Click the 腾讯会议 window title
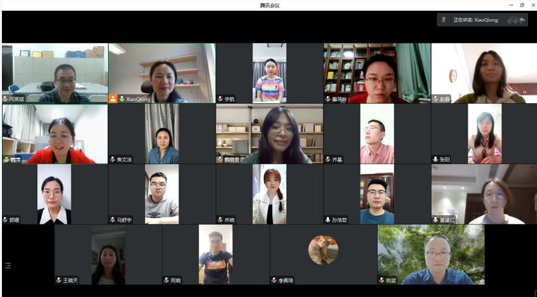 click(269, 5)
